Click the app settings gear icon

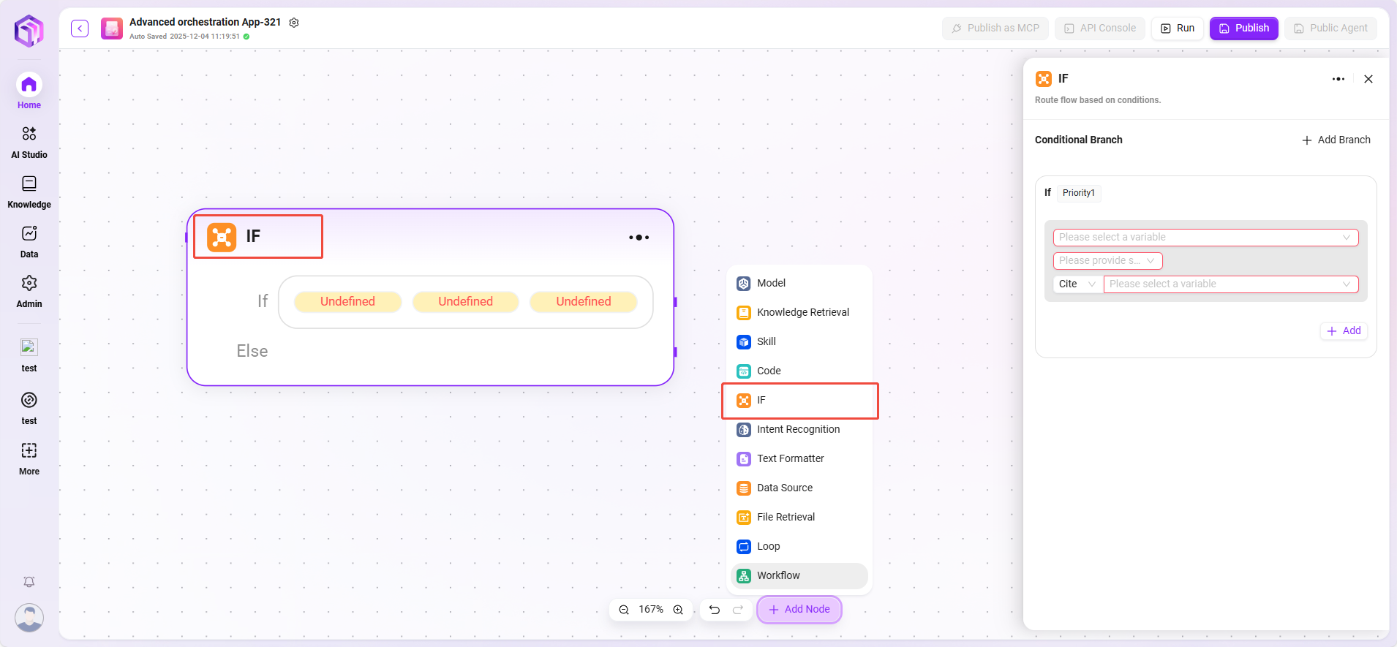pyautogui.click(x=294, y=23)
